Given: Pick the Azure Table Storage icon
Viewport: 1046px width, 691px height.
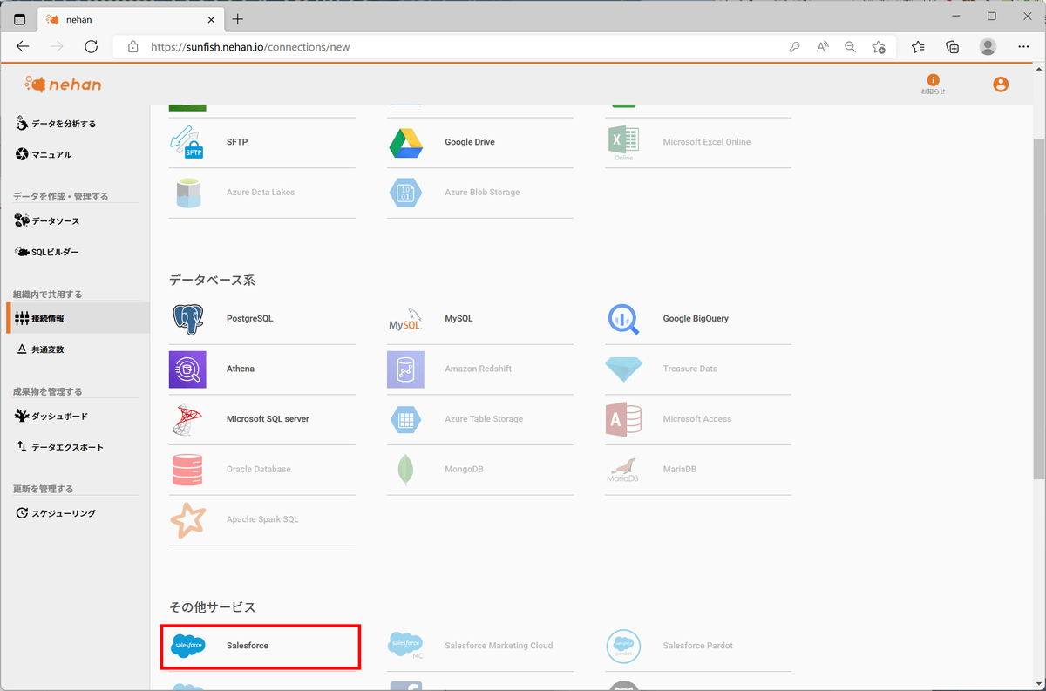Looking at the screenshot, I should pos(405,419).
